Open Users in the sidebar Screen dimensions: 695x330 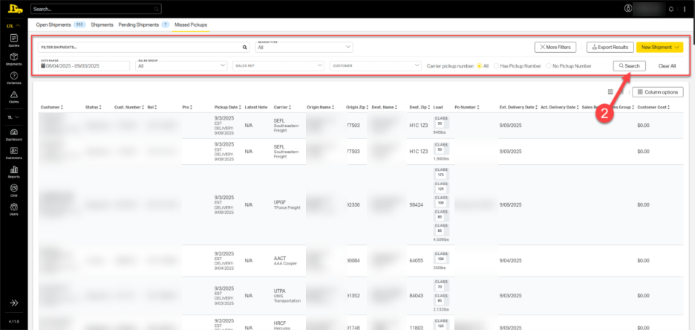pyautogui.click(x=14, y=209)
